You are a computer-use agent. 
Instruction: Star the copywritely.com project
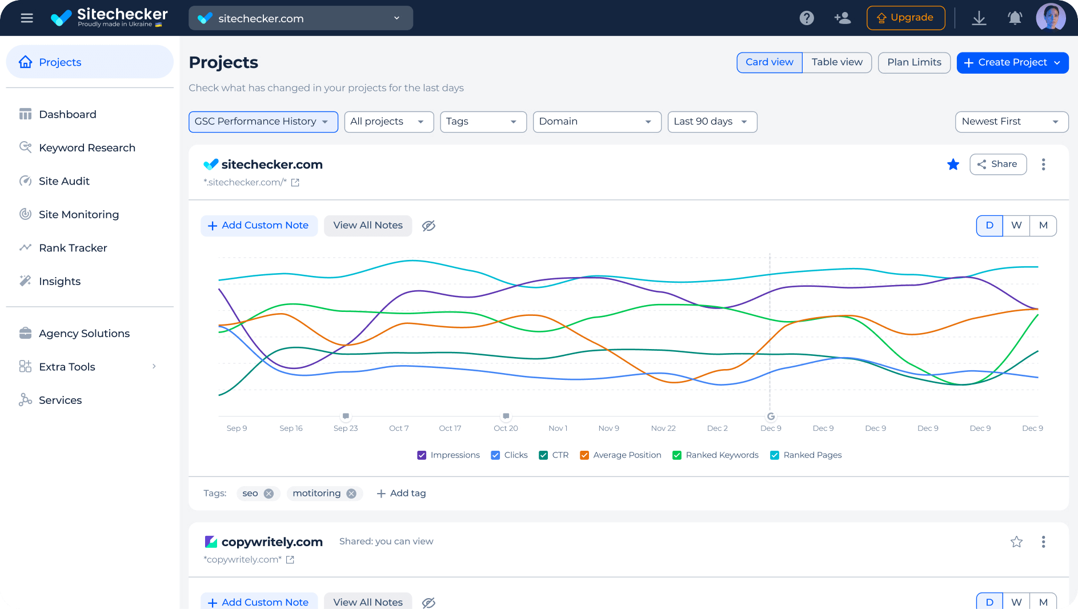click(x=1016, y=542)
